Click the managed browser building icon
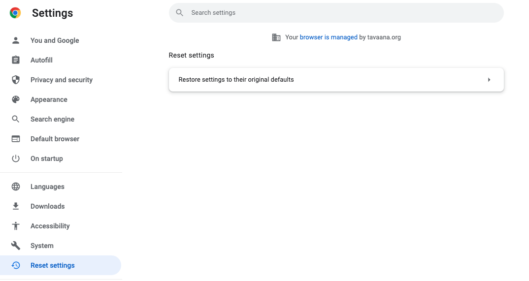Image resolution: width=529 pixels, height=281 pixels. (276, 37)
